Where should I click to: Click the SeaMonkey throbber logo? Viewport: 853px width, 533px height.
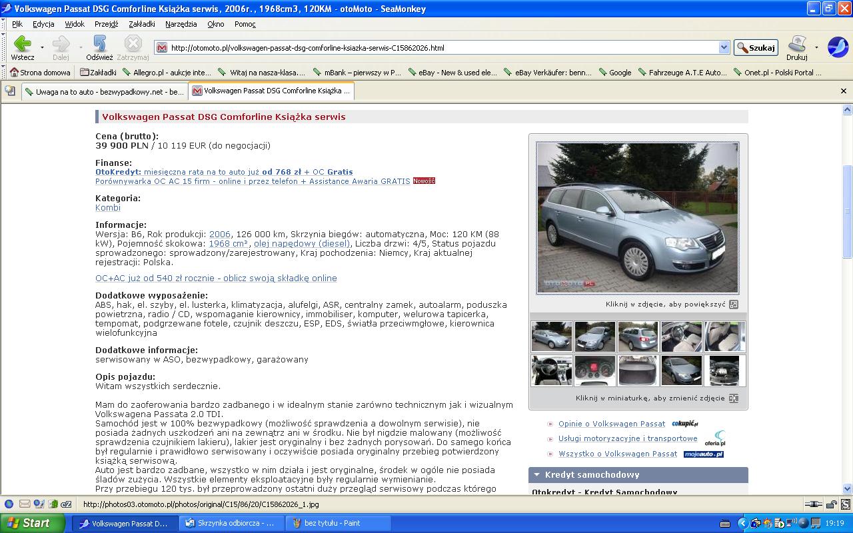(837, 47)
